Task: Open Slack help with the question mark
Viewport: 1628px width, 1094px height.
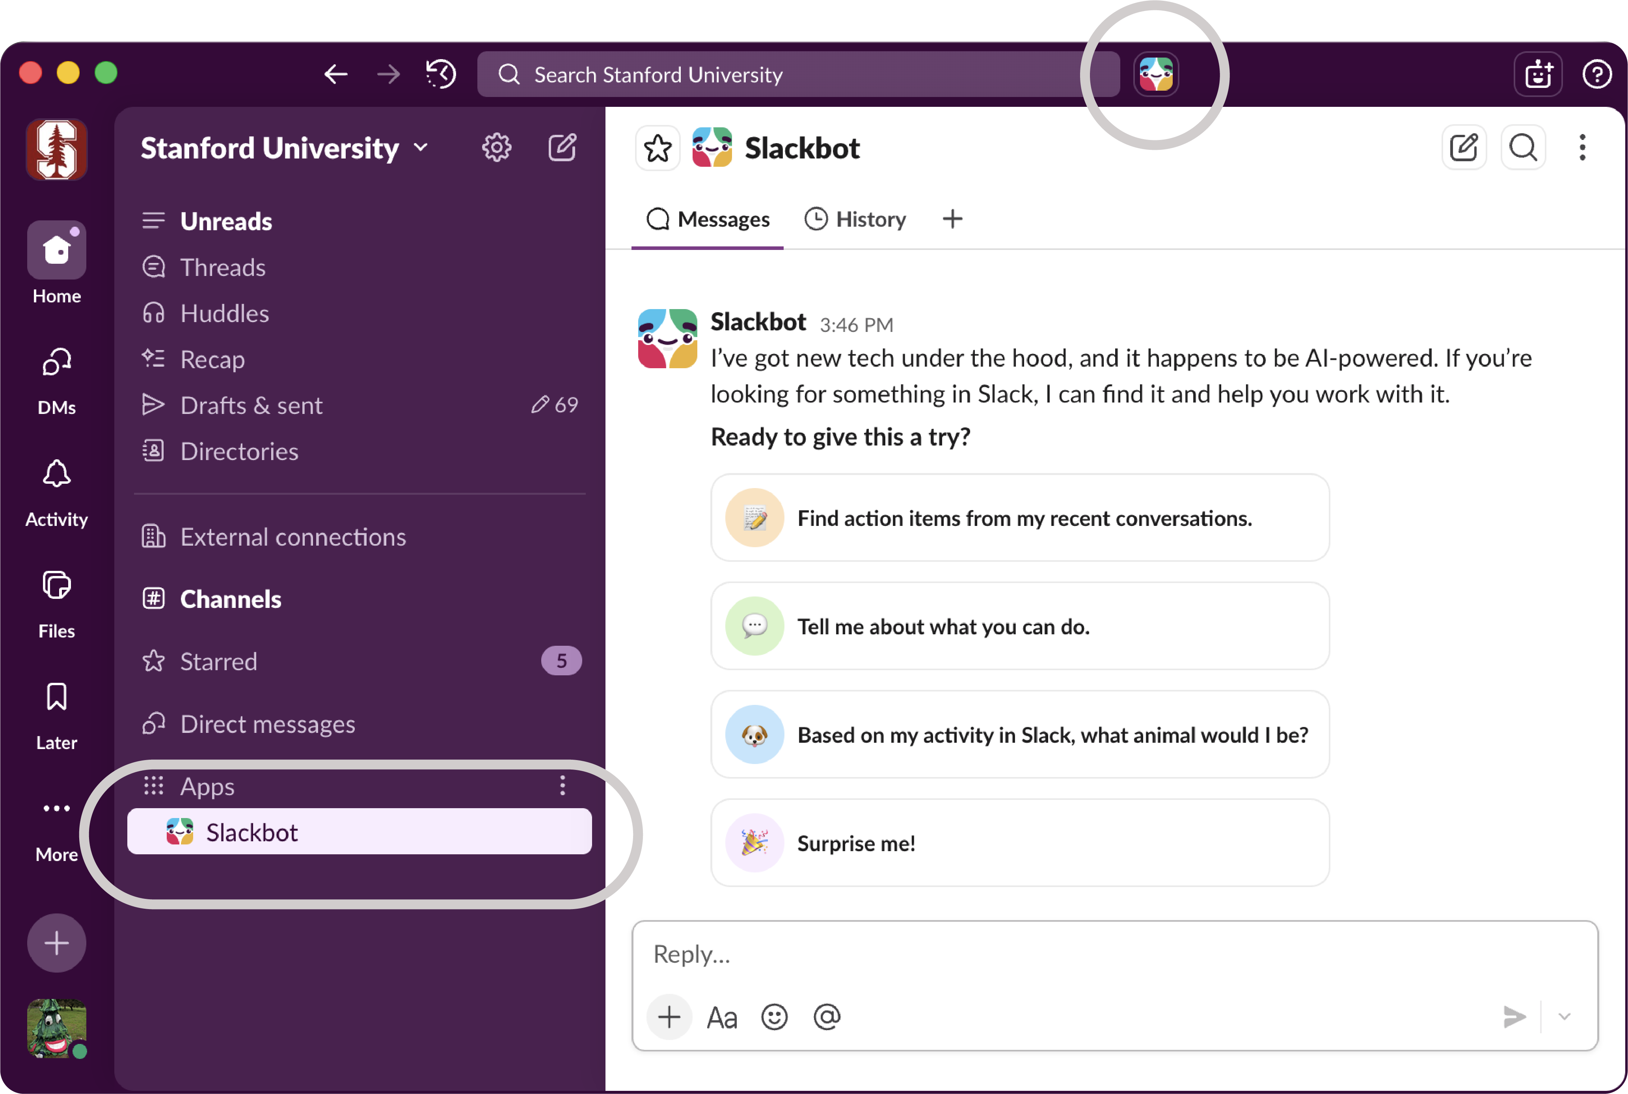Action: (1598, 73)
